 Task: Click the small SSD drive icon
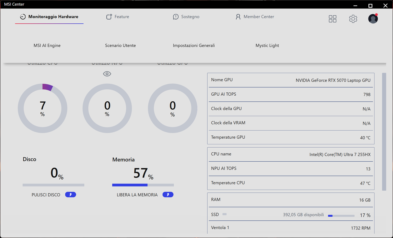[224, 214]
